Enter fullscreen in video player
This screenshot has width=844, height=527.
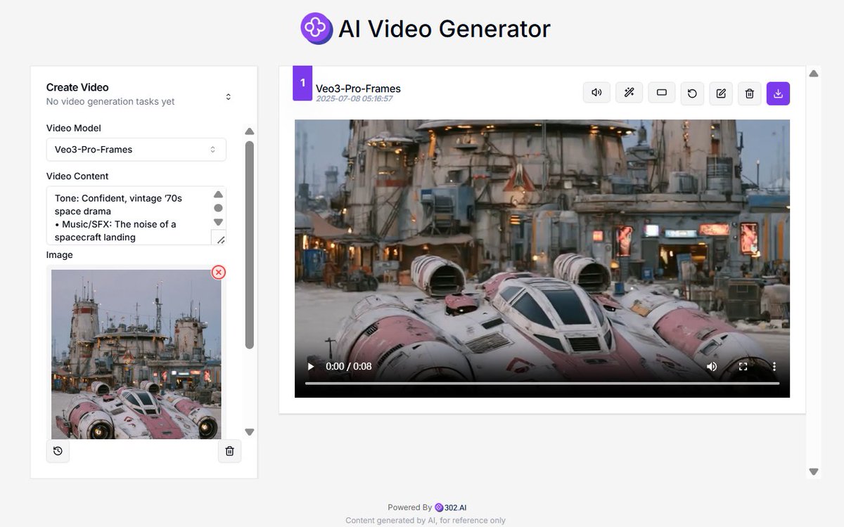[x=743, y=366]
